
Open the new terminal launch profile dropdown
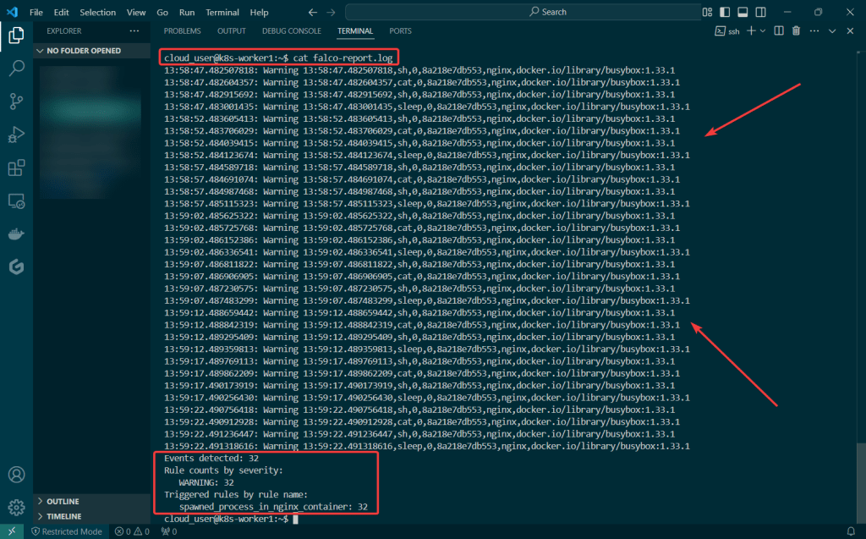(763, 30)
